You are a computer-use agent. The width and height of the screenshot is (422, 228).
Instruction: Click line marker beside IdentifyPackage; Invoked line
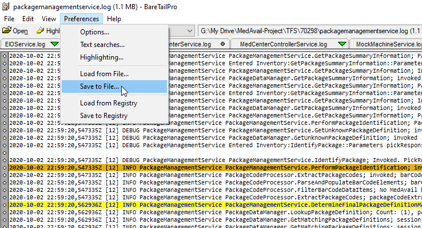5,160
